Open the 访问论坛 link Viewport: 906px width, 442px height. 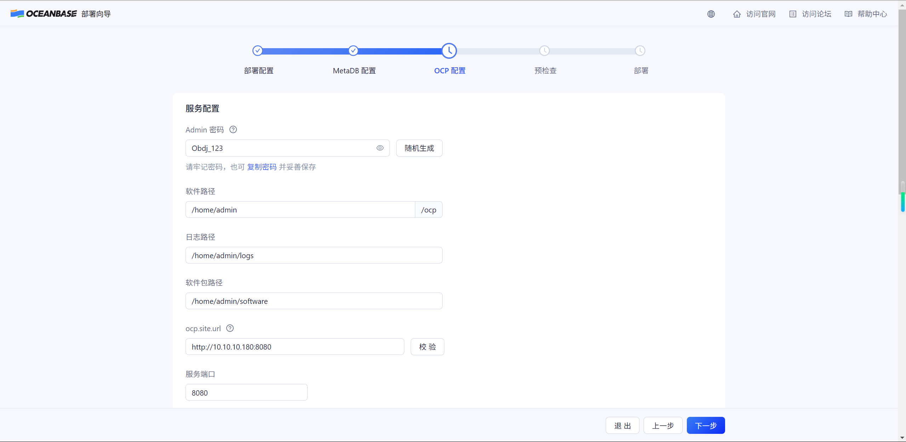tap(816, 14)
